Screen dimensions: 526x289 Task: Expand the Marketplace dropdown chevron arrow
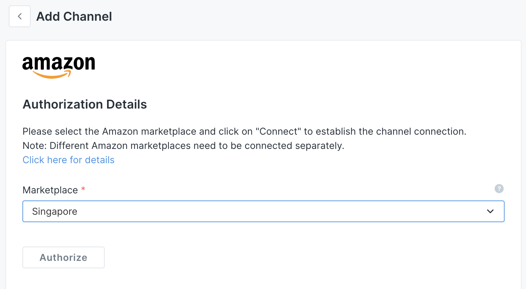click(x=490, y=211)
